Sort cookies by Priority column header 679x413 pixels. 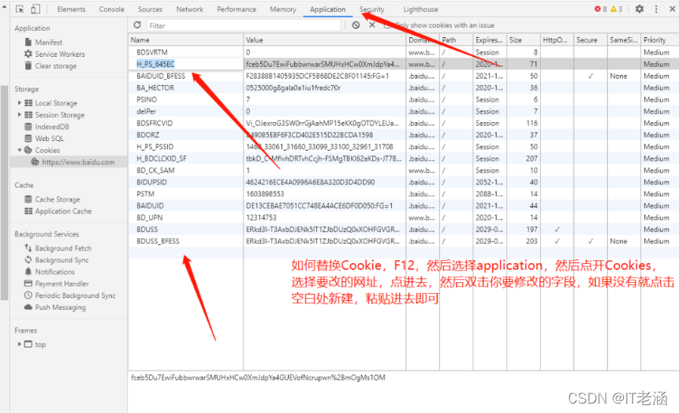coord(659,40)
